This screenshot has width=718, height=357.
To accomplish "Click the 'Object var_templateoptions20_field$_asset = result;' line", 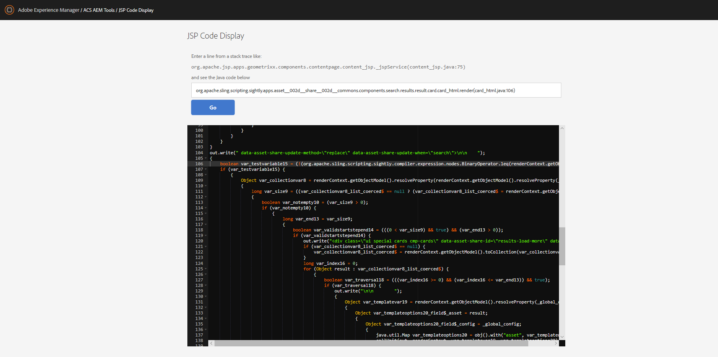I will tap(421, 313).
